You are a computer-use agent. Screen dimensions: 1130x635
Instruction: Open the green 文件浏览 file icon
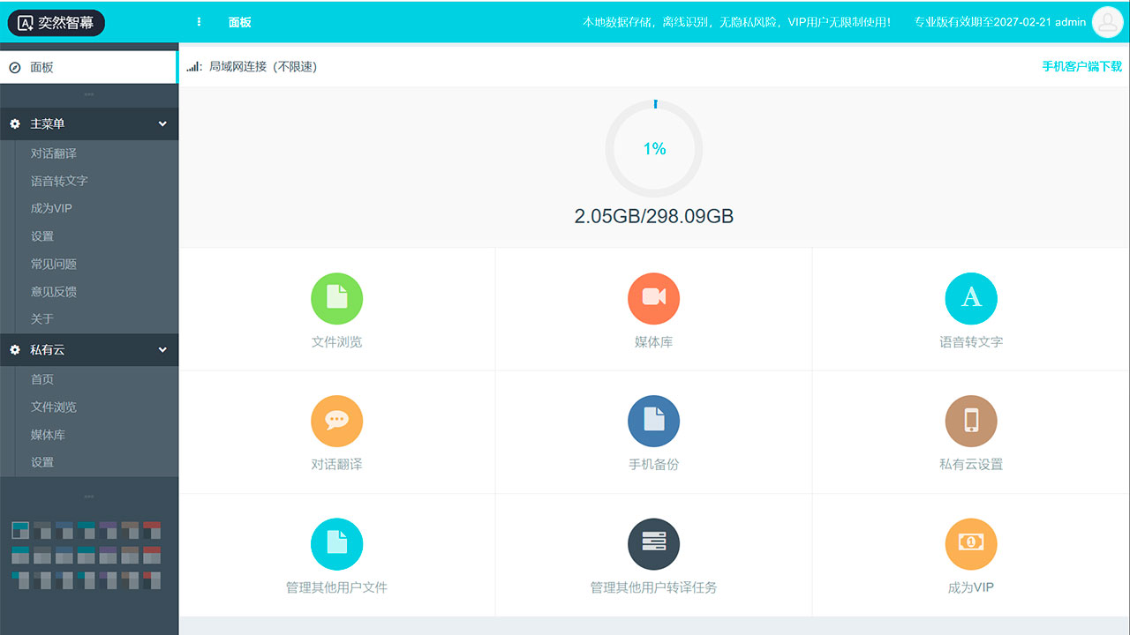(336, 299)
